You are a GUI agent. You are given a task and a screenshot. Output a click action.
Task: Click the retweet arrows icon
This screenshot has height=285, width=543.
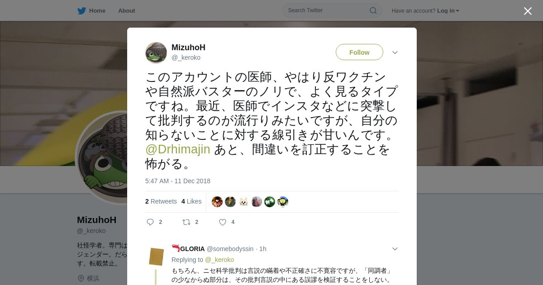(x=186, y=222)
